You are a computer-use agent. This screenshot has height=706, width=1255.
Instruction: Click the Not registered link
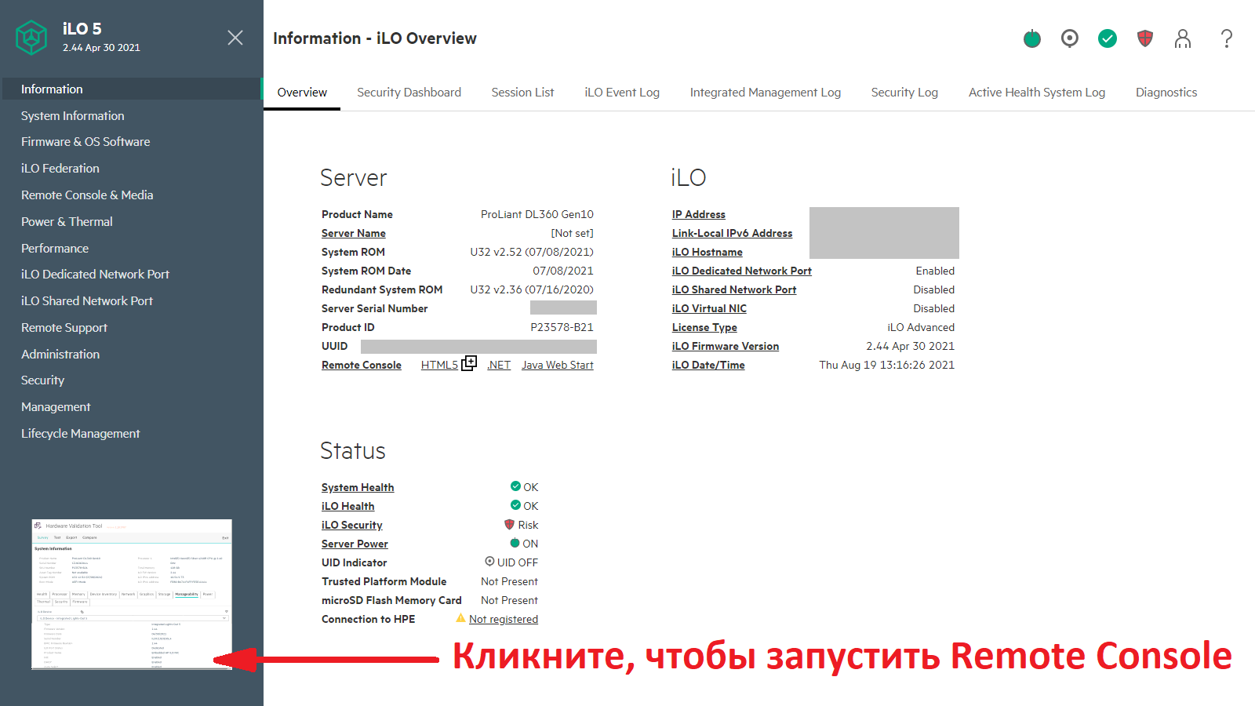(x=503, y=620)
